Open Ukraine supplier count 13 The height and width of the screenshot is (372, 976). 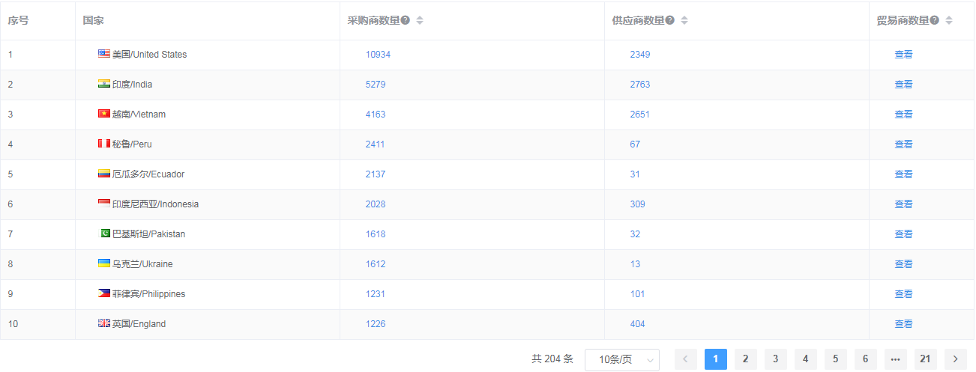[x=635, y=264]
